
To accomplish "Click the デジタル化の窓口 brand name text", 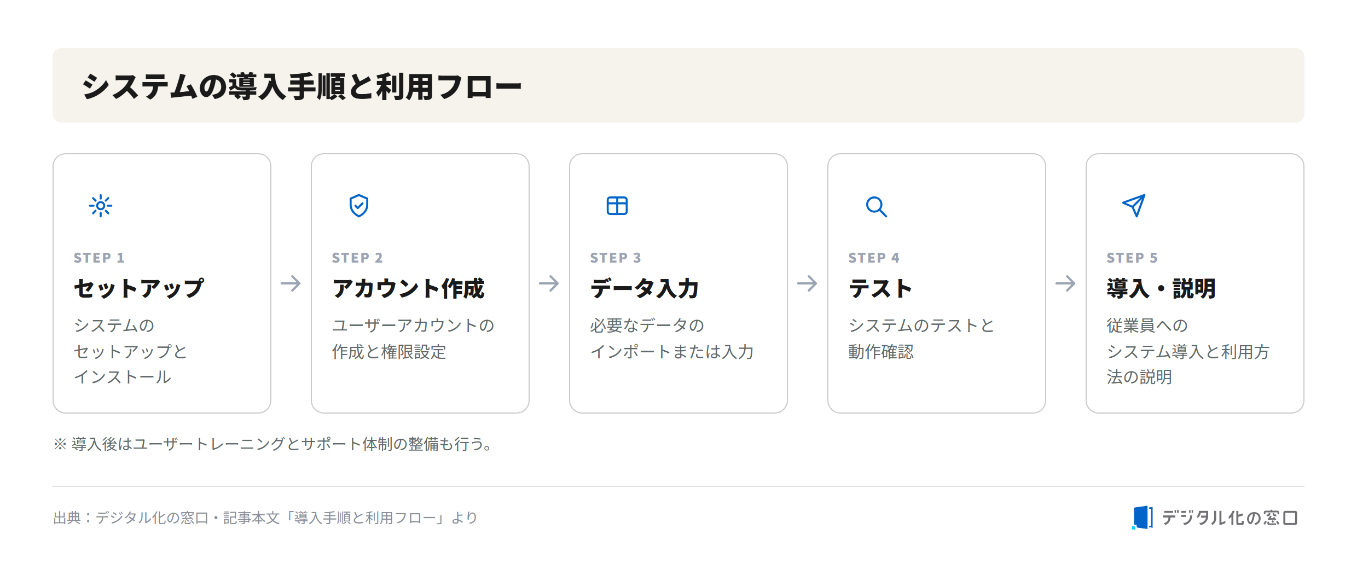I will click(1230, 518).
